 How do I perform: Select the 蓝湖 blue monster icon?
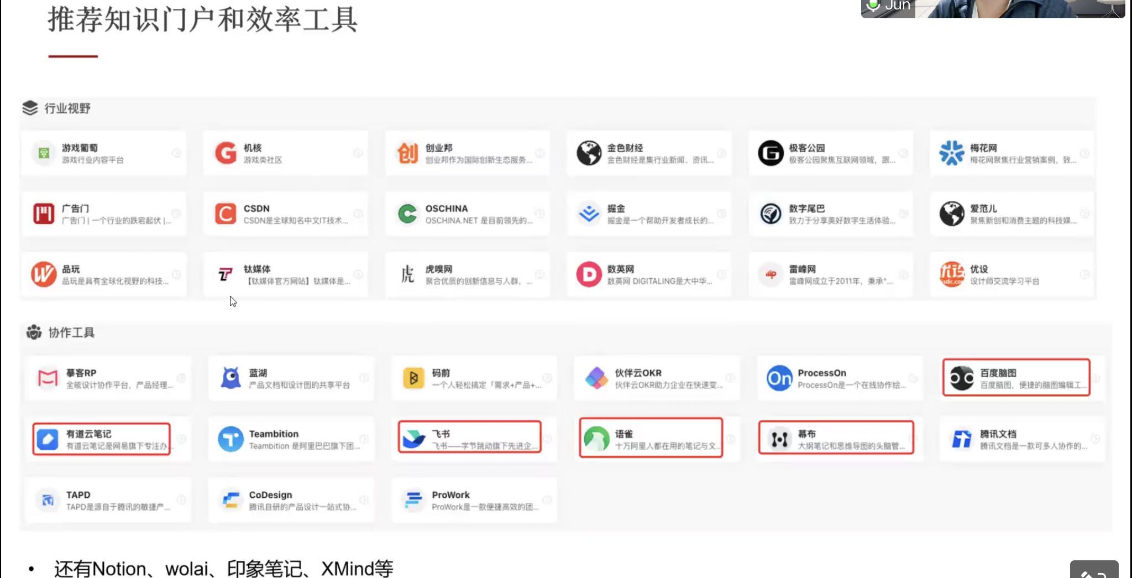230,378
